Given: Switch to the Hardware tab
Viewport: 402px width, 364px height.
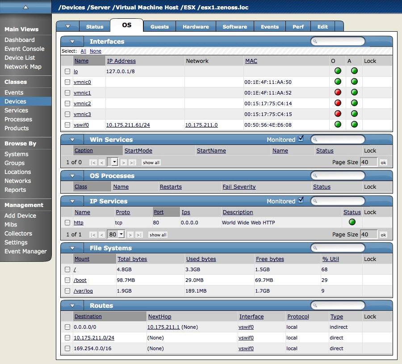Looking at the screenshot, I should [x=196, y=27].
